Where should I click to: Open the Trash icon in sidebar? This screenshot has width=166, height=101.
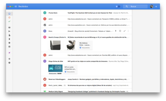(x=9, y=39)
